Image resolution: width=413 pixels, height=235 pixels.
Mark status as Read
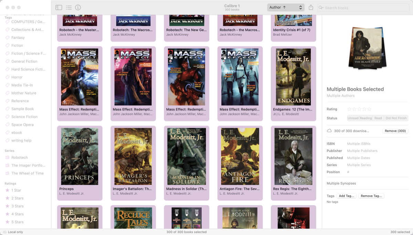pos(378,118)
